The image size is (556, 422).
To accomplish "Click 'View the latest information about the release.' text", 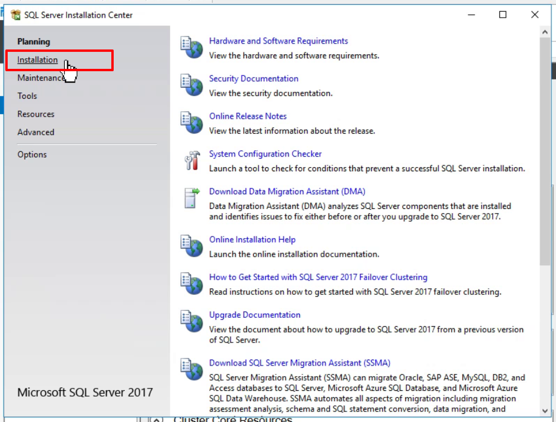I will pos(292,131).
